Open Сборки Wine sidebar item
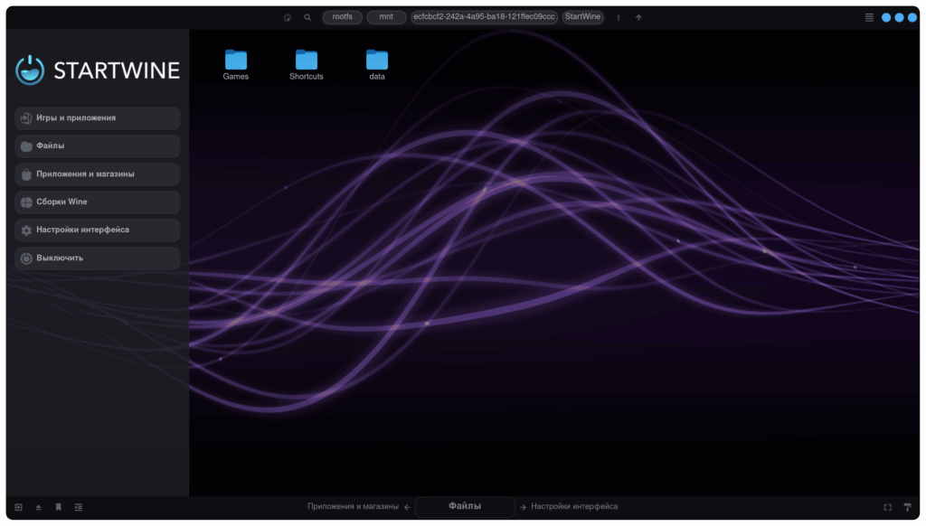Screen dimensions: 926x526 (x=98, y=202)
